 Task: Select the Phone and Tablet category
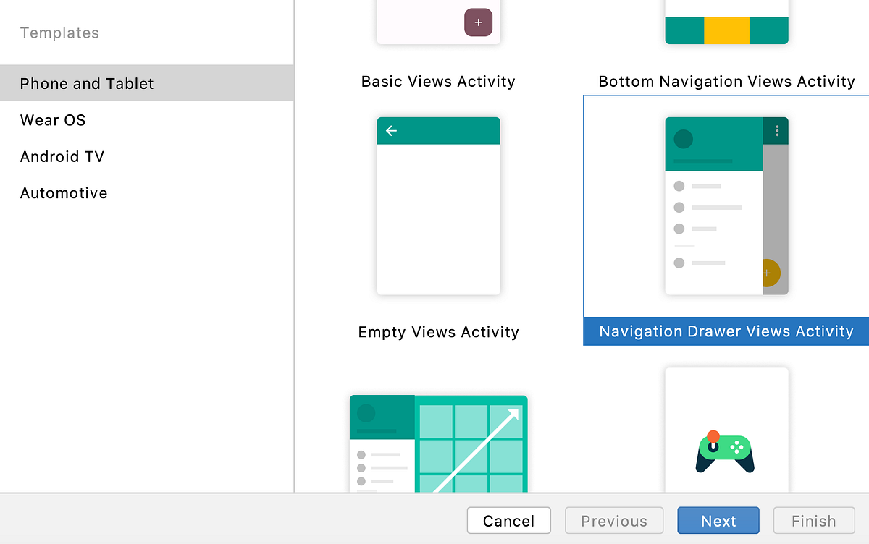click(87, 83)
